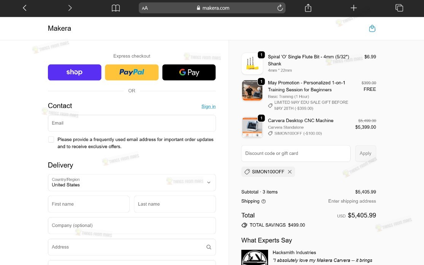Click the Carvera Desktop CNC Machine thumbnail
424x265 pixels.
252,127
